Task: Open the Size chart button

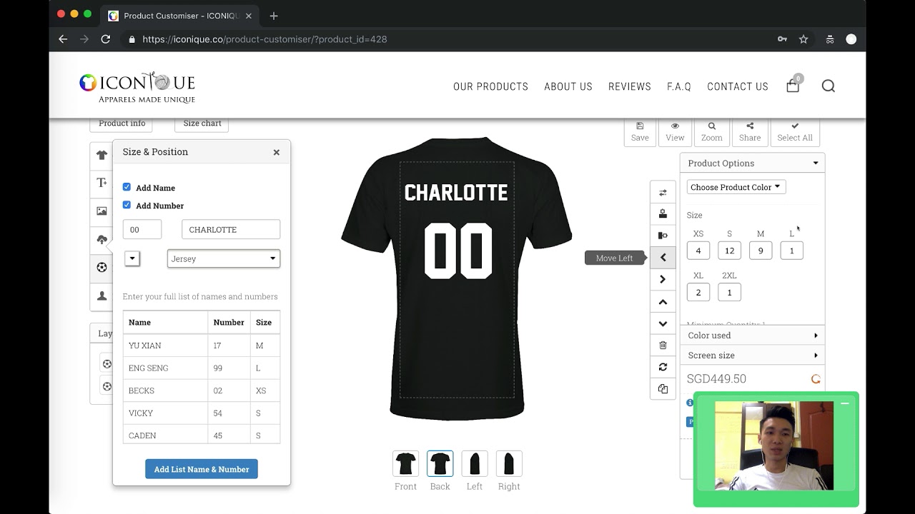Action: point(202,124)
